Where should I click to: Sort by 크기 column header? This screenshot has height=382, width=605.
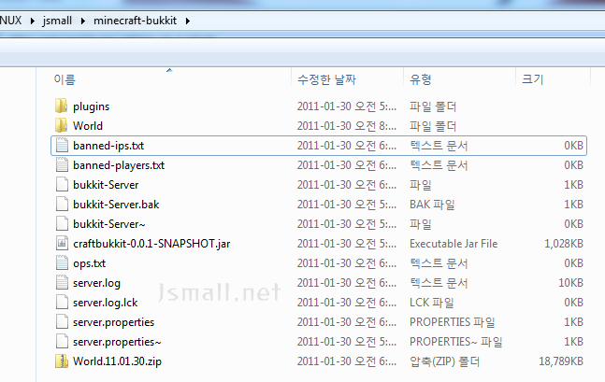point(532,79)
